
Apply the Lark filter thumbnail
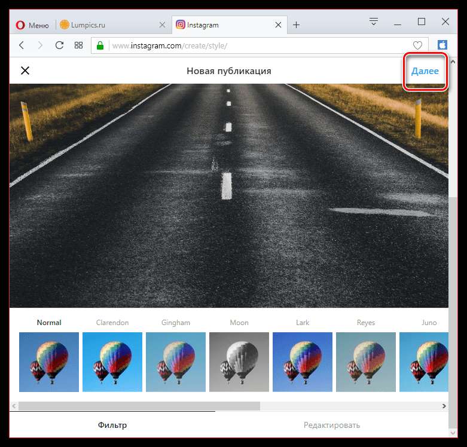(303, 362)
